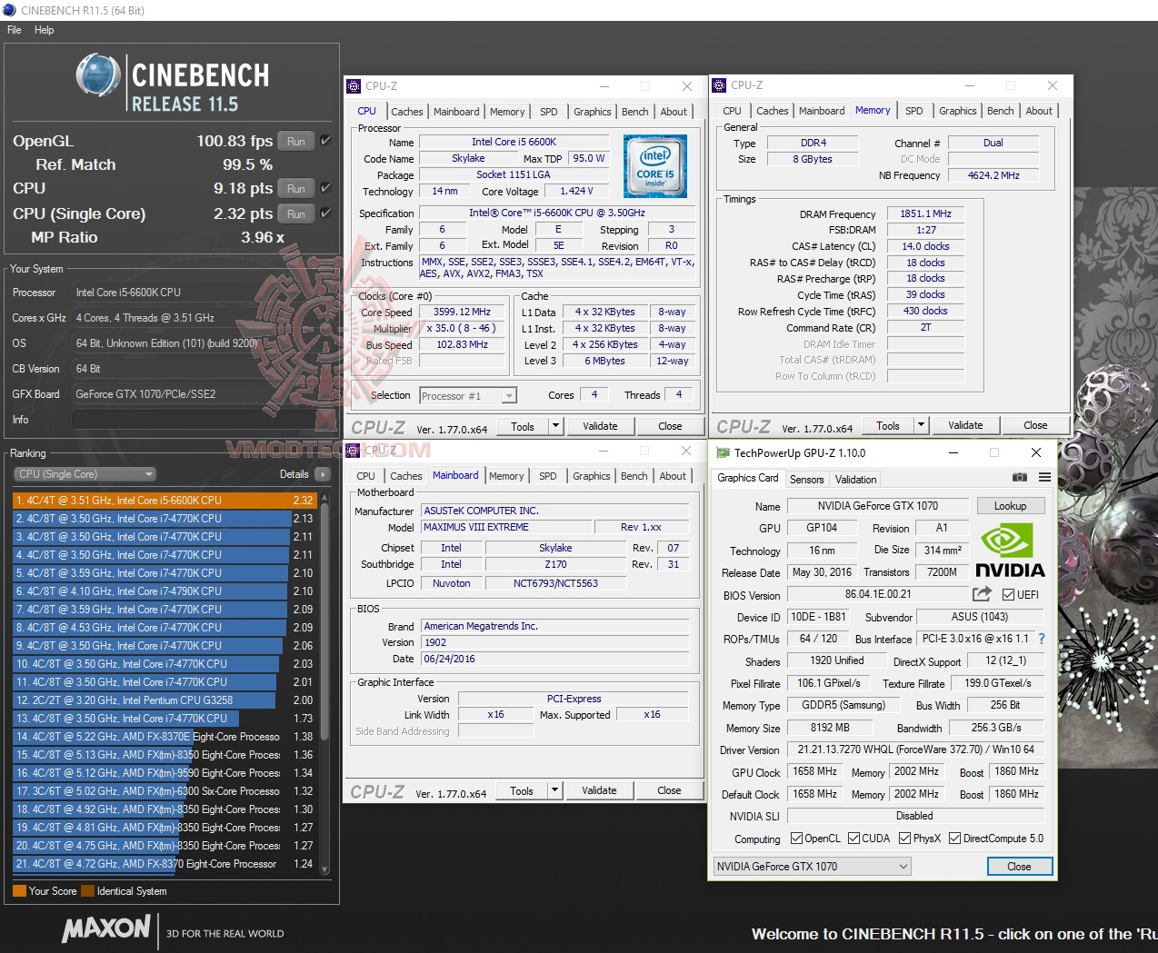Click the BIOS share/export icon in GPU-Z
Viewport: 1158px width, 953px height.
pos(982,594)
